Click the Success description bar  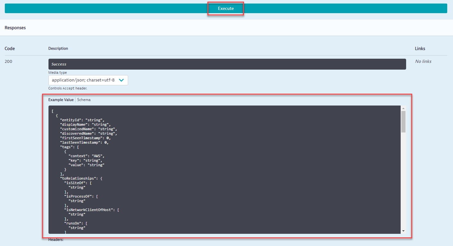coord(227,64)
